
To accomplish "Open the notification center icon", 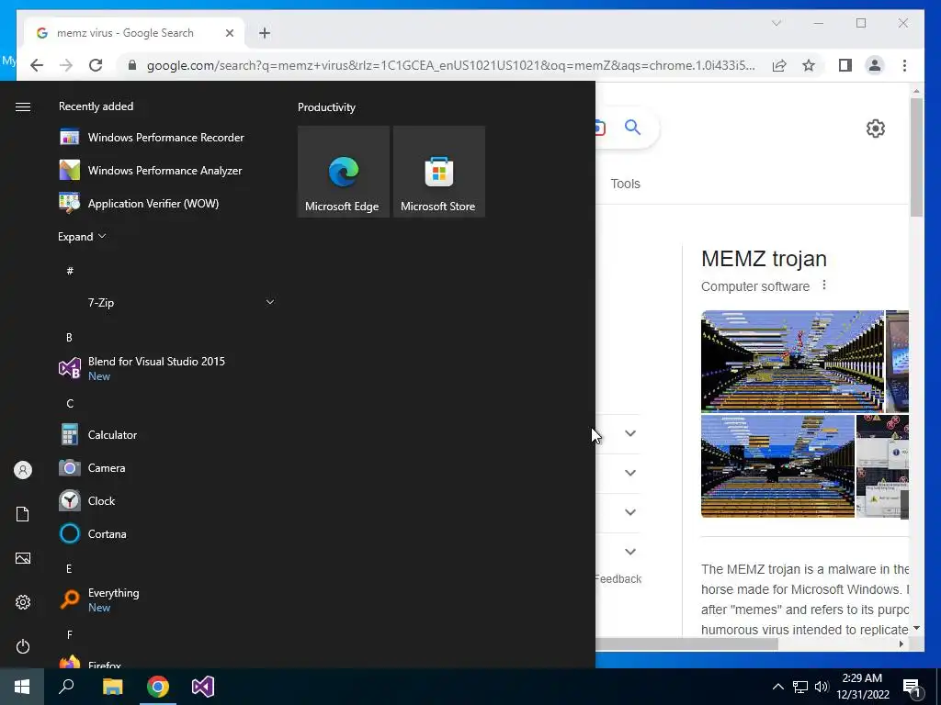I will tap(913, 688).
